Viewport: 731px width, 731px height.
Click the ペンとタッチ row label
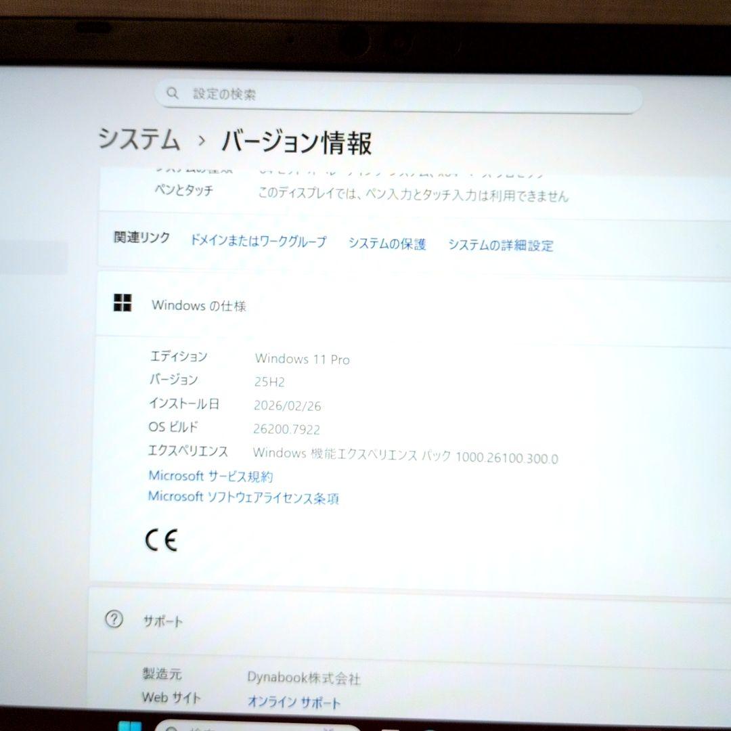(x=184, y=190)
